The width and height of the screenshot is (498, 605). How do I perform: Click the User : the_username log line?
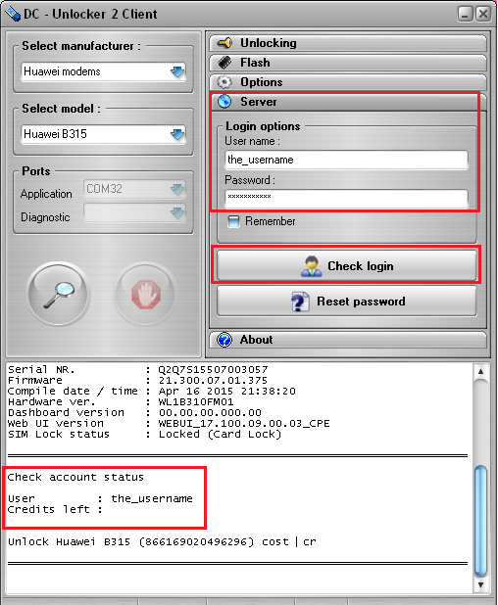(100, 499)
